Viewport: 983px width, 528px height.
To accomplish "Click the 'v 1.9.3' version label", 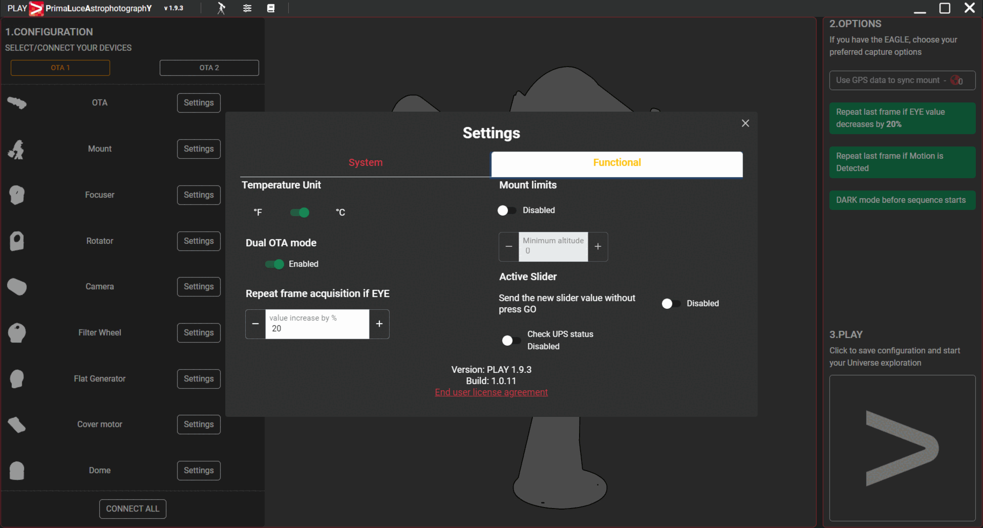I will 174,8.
